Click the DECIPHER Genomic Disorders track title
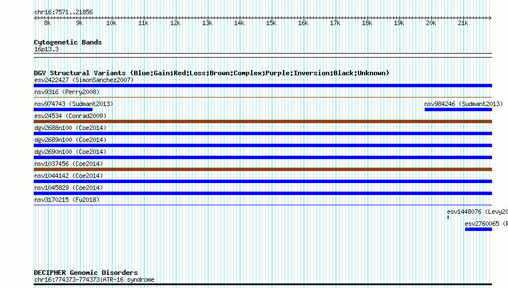This screenshot has height=288, width=508. tap(86, 273)
